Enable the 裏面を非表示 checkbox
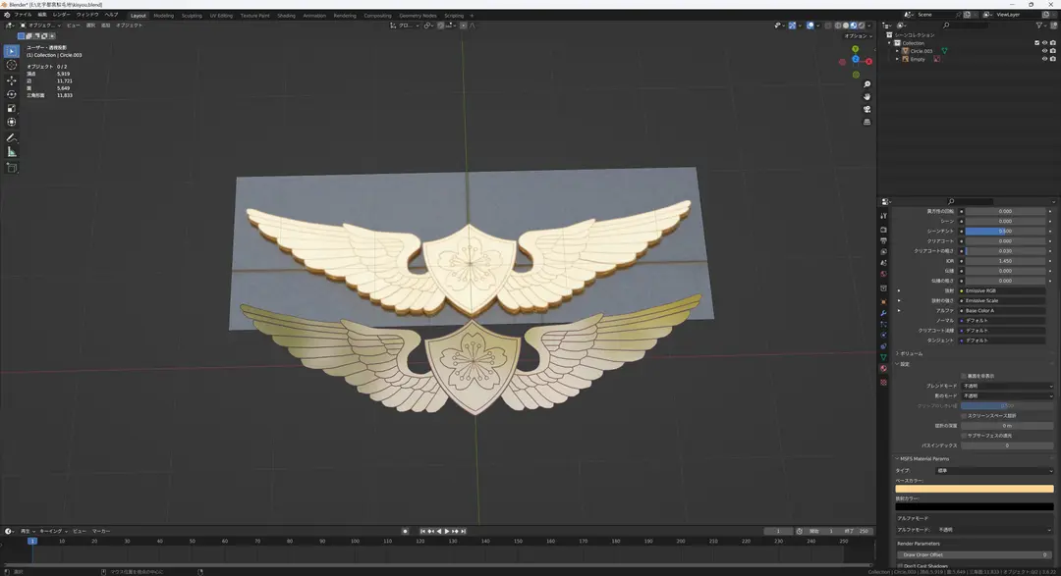1061x576 pixels. [964, 376]
